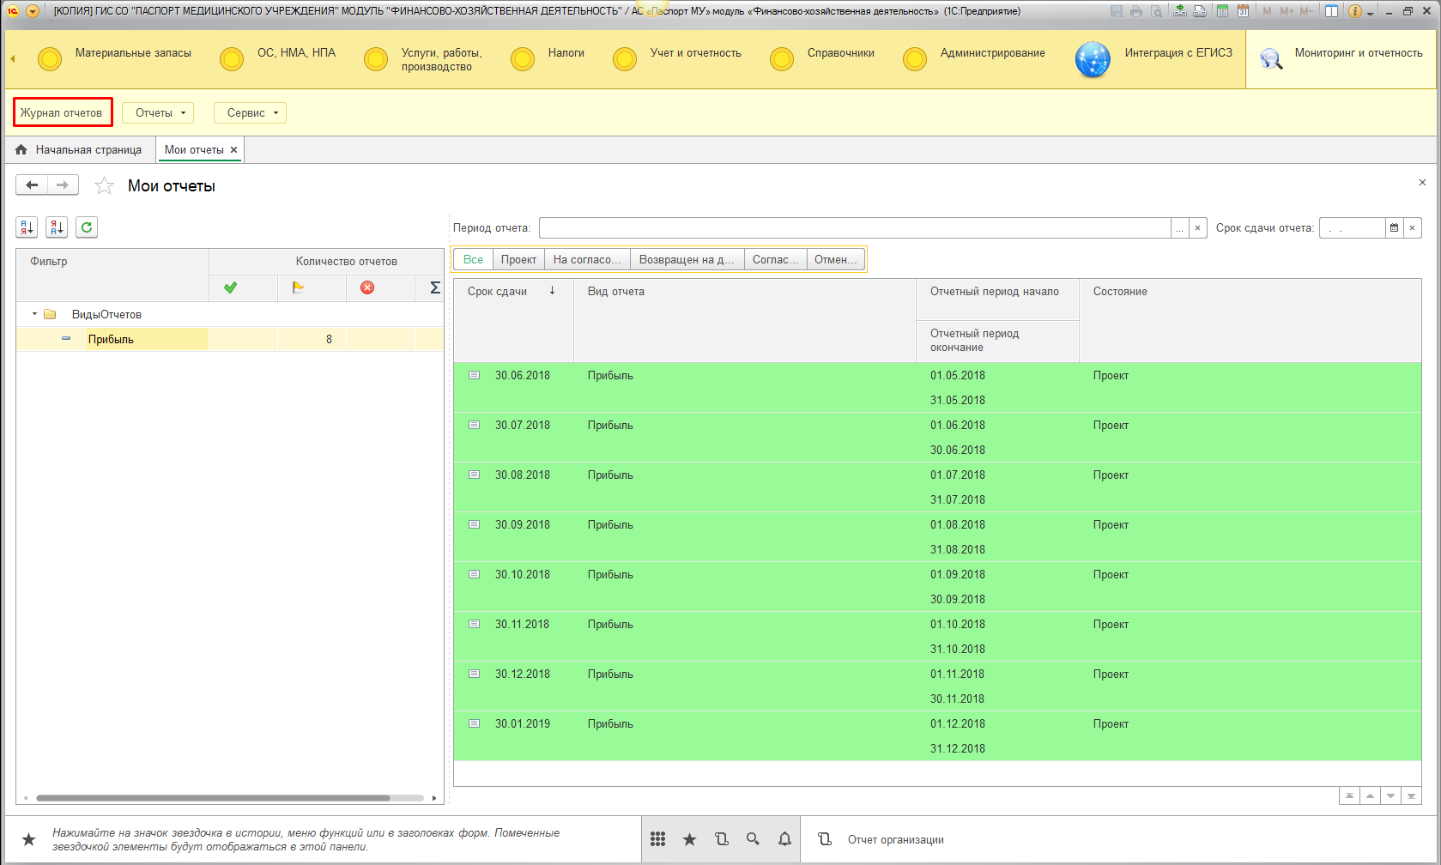Open the Справочники section
This screenshot has width=1441, height=865.
point(840,53)
